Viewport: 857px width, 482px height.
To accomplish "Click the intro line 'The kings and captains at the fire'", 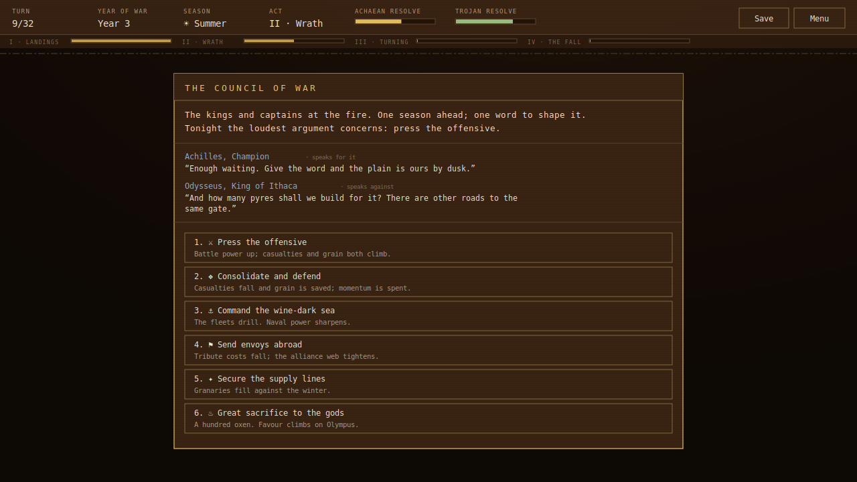I will click(x=386, y=115).
